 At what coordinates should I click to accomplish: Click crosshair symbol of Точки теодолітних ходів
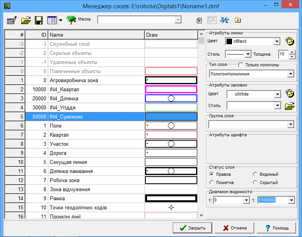click(x=171, y=207)
